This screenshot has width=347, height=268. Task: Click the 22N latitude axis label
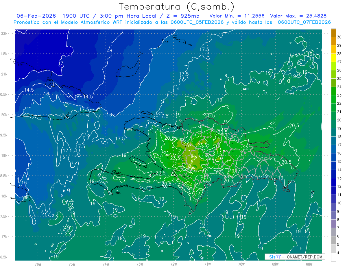(x=5, y=34)
